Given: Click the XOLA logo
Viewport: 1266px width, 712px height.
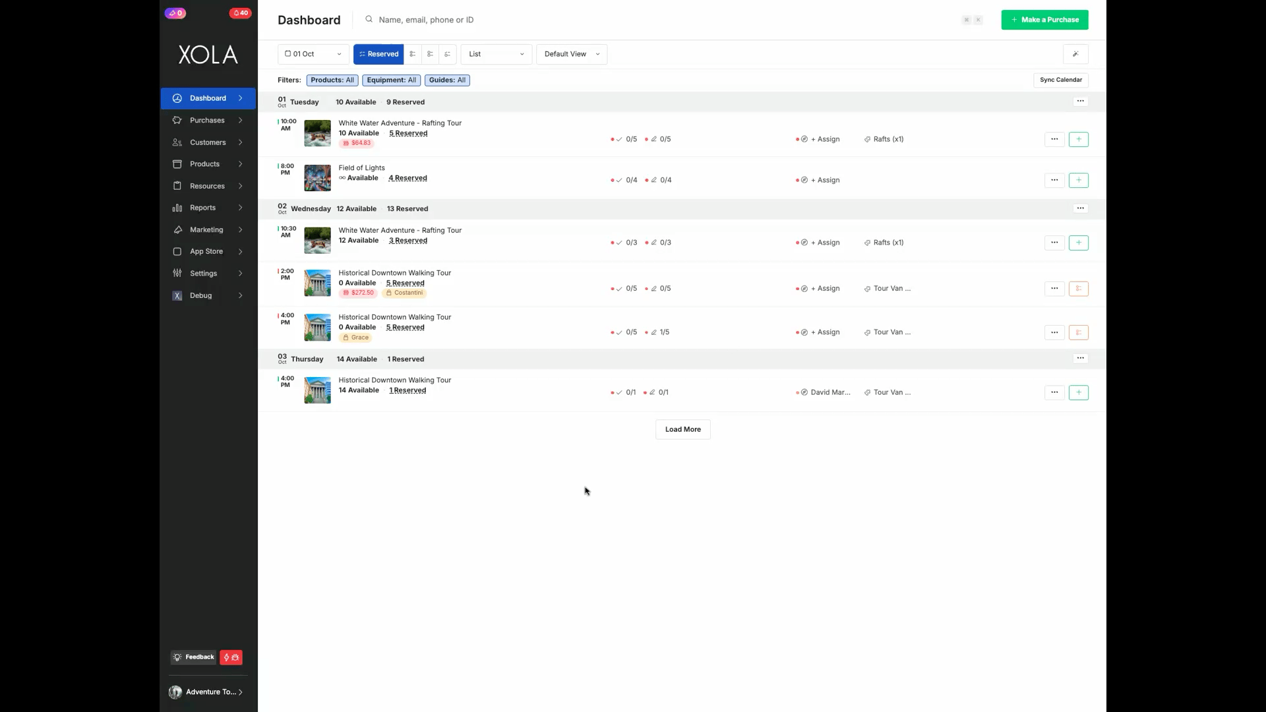Looking at the screenshot, I should click(x=208, y=55).
